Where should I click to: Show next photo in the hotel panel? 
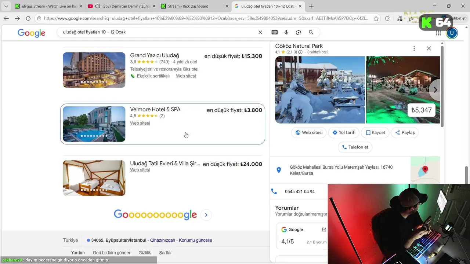coord(435,90)
